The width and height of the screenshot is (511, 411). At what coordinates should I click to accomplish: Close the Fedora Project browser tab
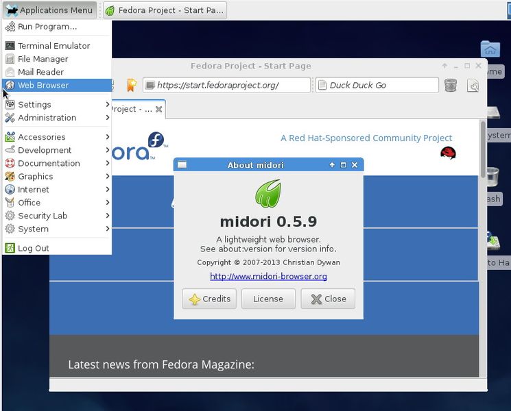[158, 109]
